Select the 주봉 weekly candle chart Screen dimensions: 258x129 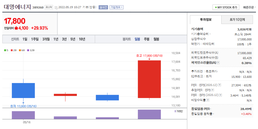(146, 39)
